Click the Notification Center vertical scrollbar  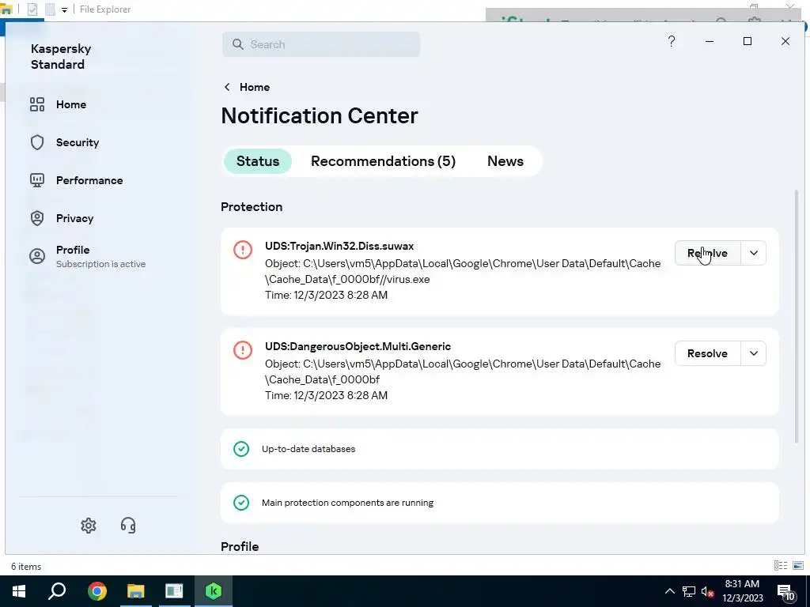[796, 316]
